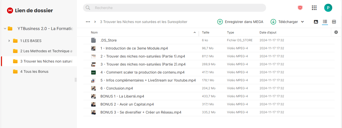Viewport: 342px width, 128px height.
Task: Sort by Date d'ajout column header
Action: pyautogui.click(x=268, y=32)
